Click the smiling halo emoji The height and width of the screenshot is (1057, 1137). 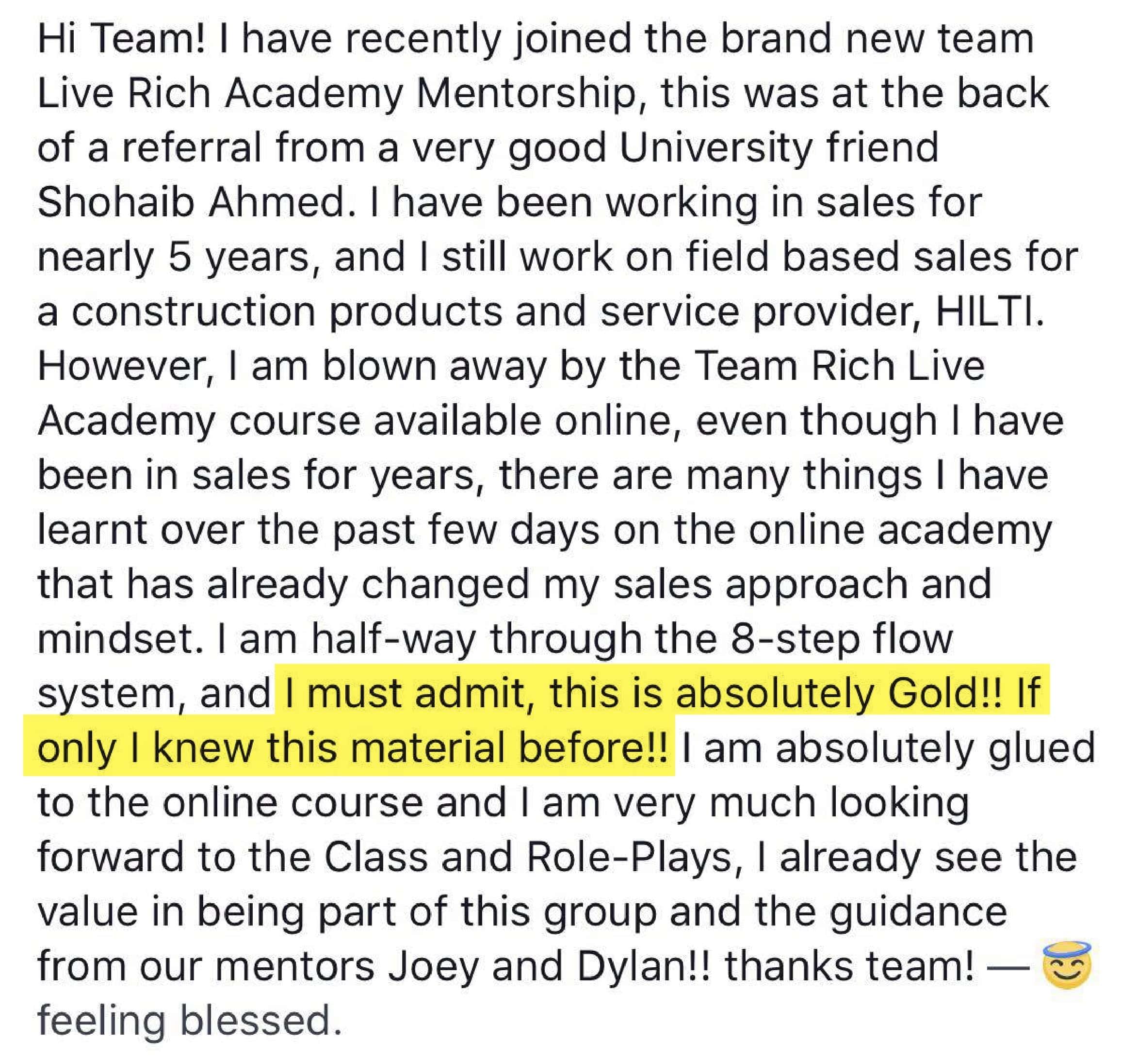click(x=1067, y=964)
